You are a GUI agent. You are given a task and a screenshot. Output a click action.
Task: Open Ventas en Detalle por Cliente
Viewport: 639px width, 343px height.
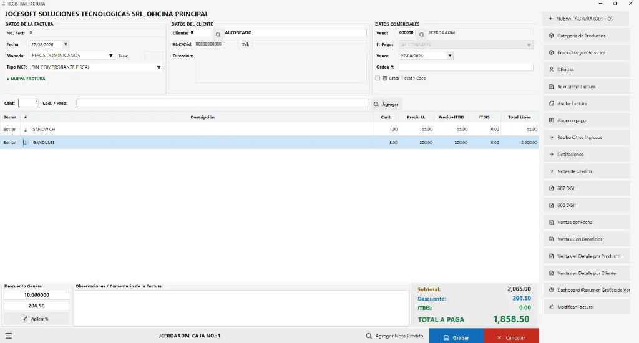[587, 273]
